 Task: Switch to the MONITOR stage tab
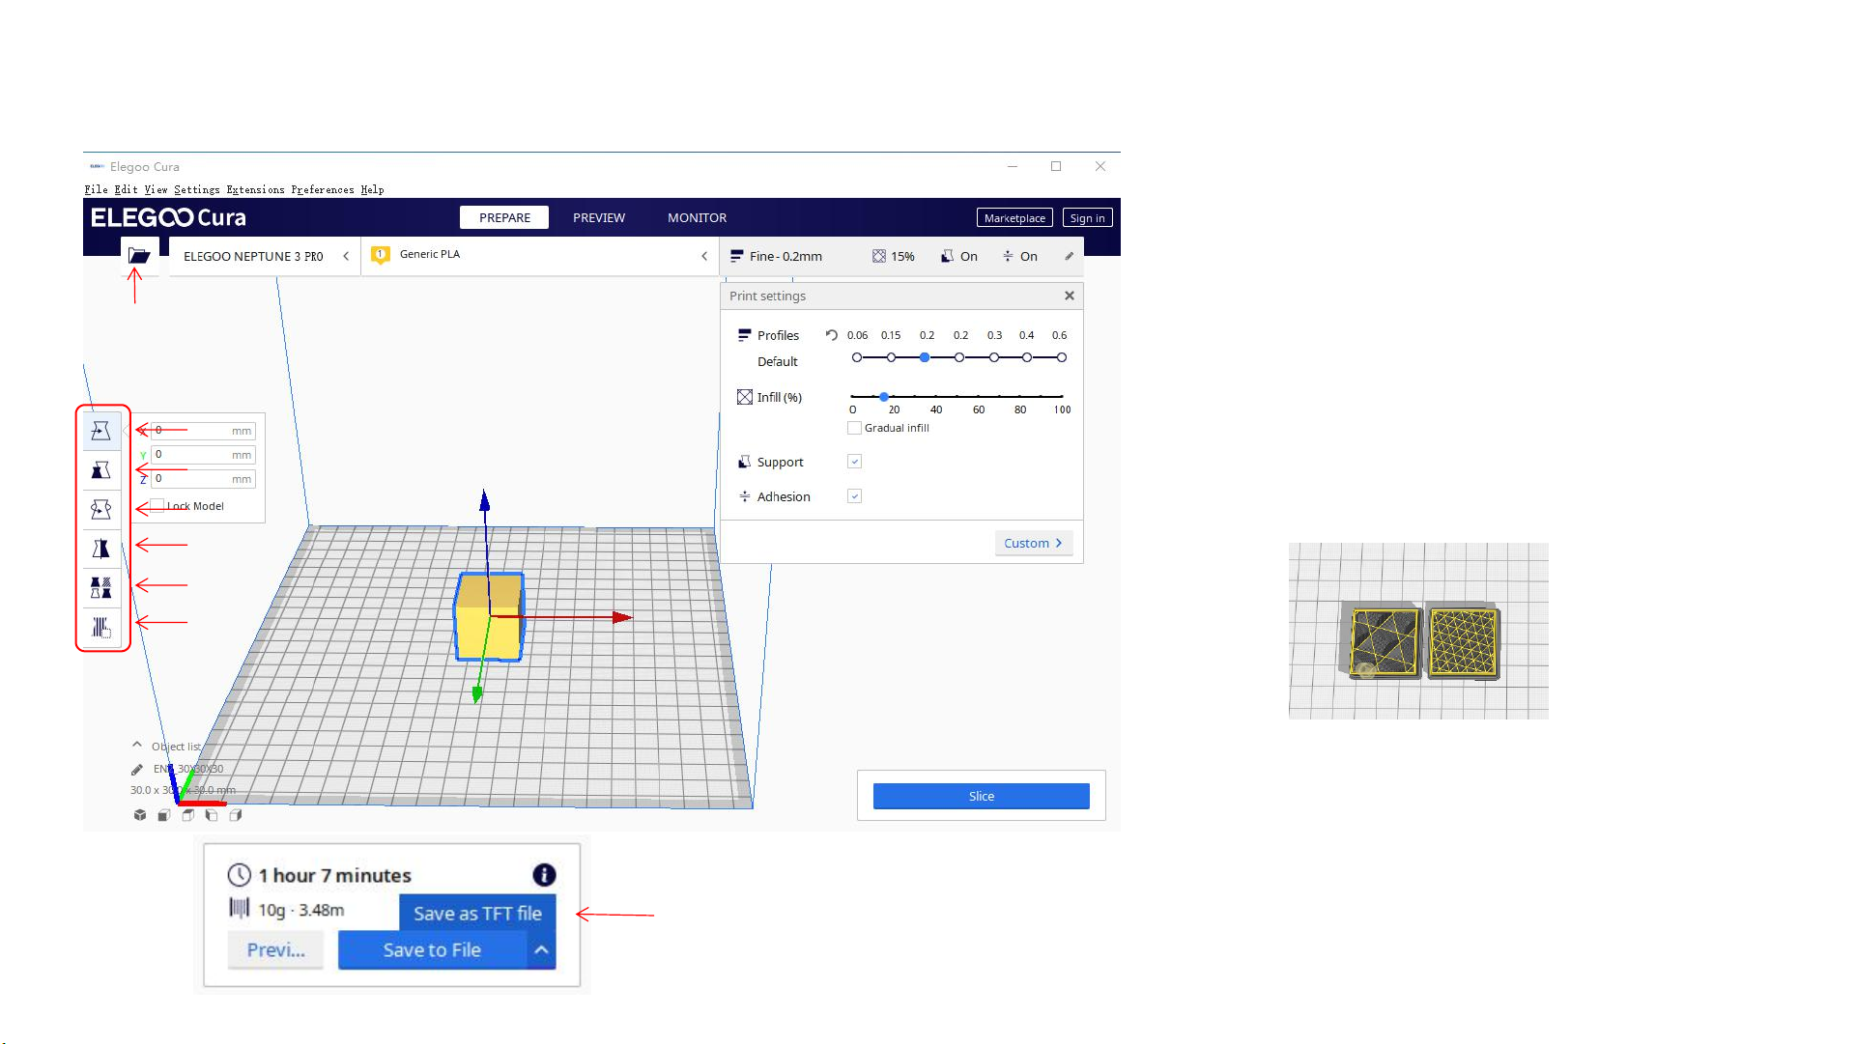(x=697, y=217)
